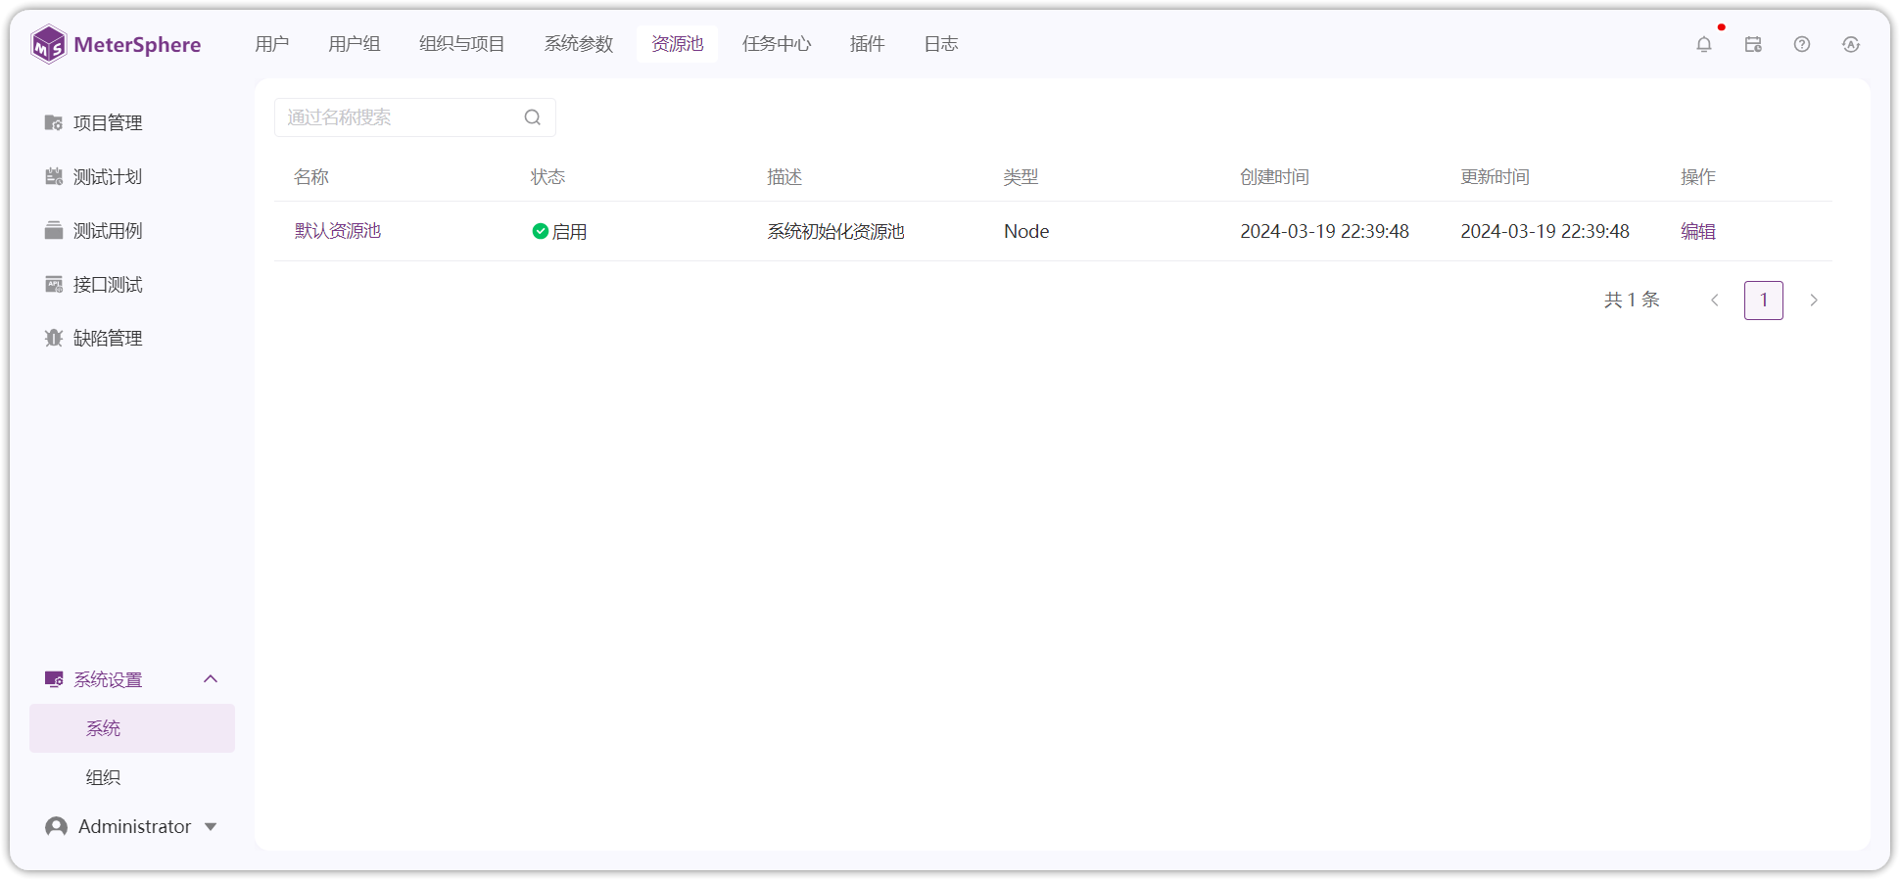Click the green 启用 status check icon
1900x880 pixels.
coord(540,231)
